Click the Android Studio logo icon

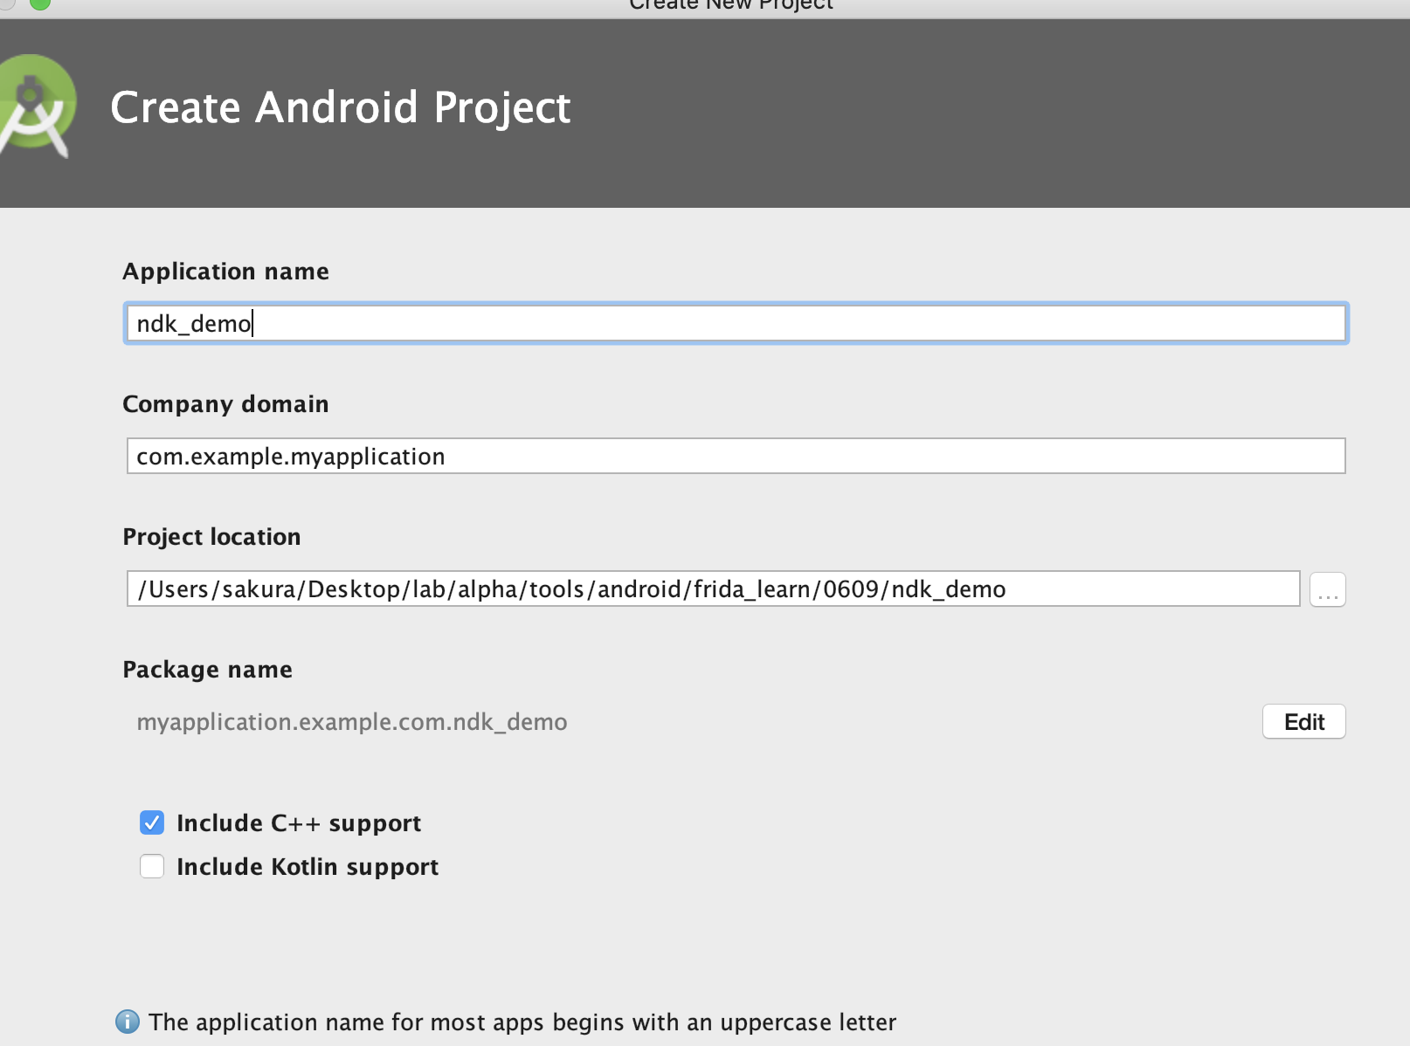click(37, 107)
